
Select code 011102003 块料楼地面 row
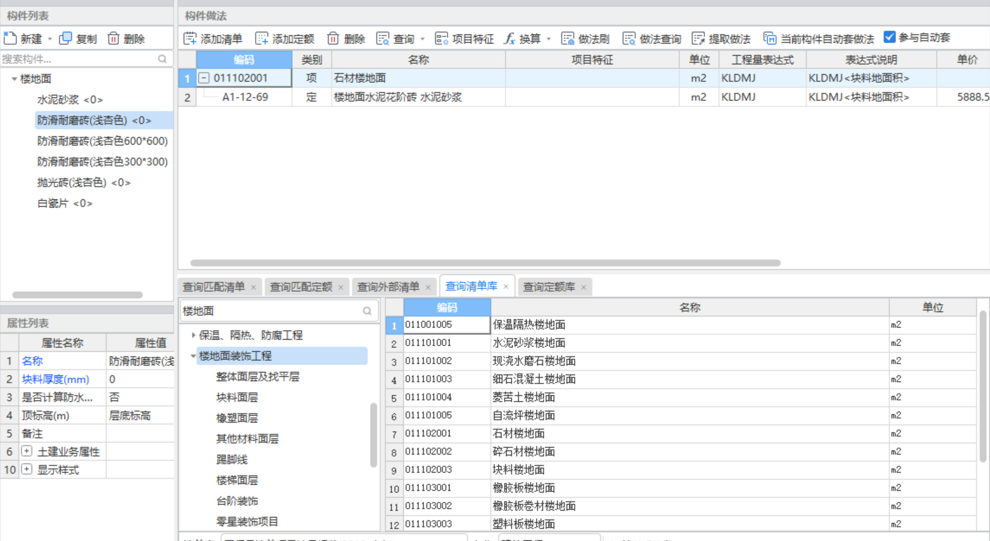tap(681, 470)
